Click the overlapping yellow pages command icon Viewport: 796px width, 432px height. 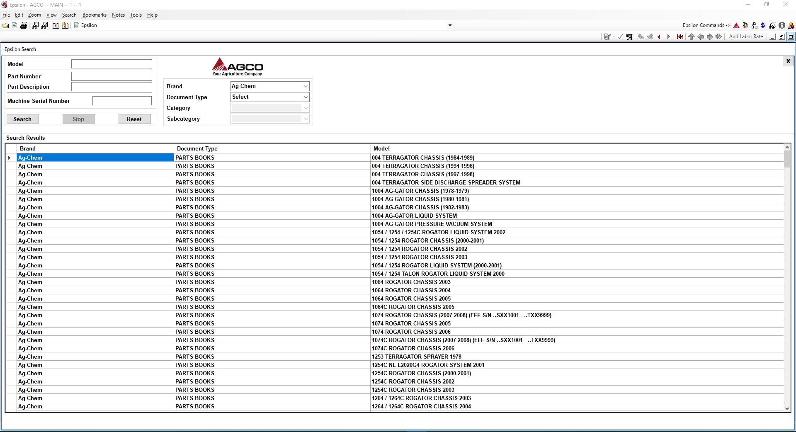click(745, 26)
